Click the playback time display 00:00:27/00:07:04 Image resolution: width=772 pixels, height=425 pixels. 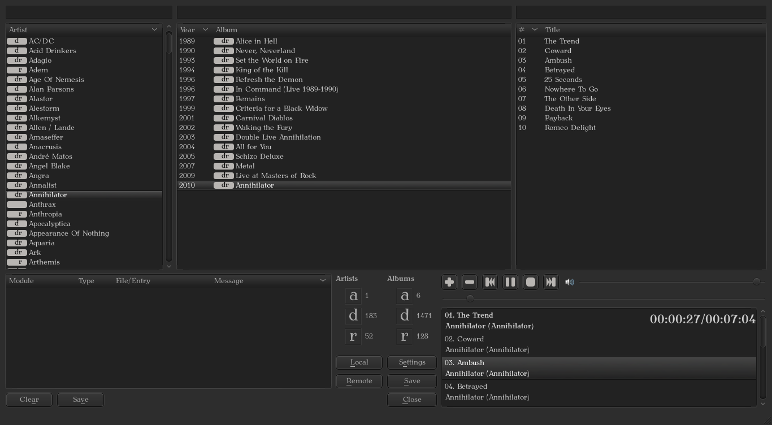tap(702, 319)
